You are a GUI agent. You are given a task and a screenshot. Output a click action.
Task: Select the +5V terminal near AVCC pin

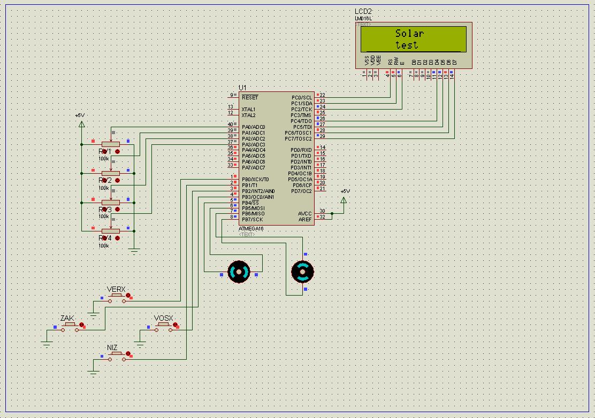[344, 199]
